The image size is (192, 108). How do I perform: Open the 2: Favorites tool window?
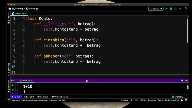(9, 86)
